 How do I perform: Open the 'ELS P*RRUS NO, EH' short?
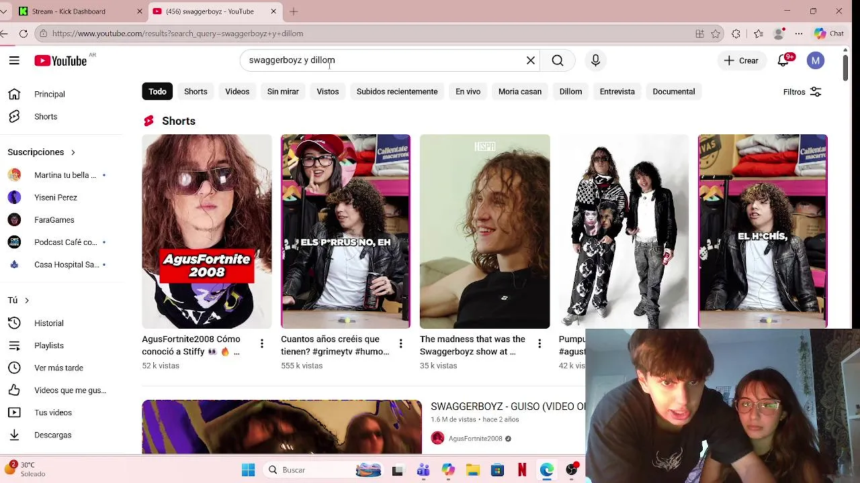[x=345, y=231]
